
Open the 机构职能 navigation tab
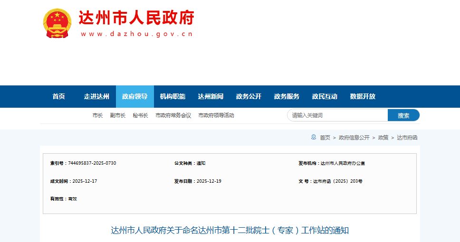tap(172, 96)
